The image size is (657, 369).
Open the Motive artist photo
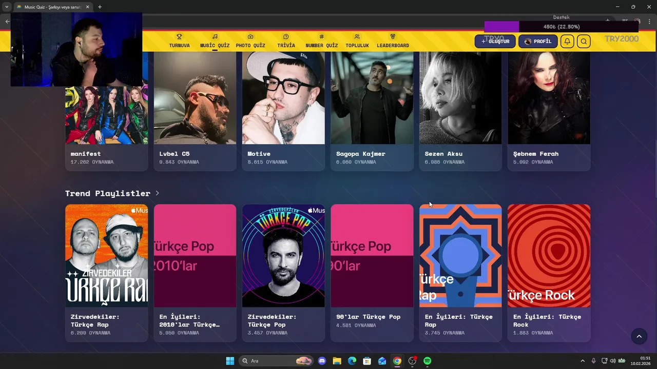(283, 98)
